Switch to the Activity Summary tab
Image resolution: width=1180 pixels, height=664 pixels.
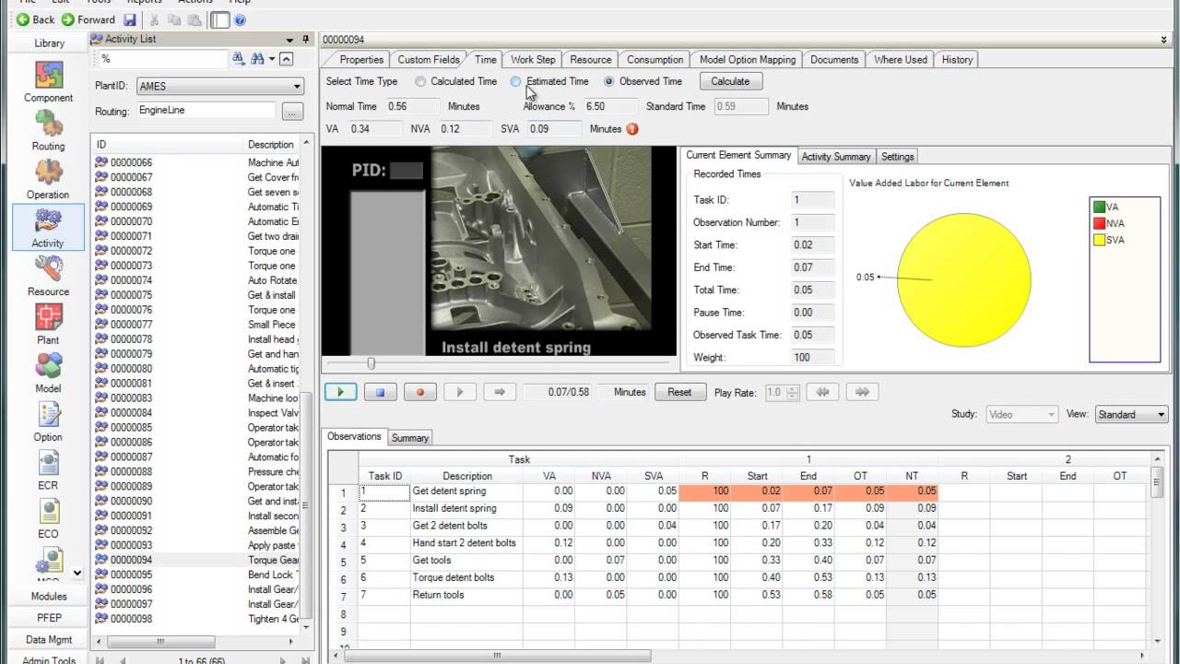[x=836, y=157]
